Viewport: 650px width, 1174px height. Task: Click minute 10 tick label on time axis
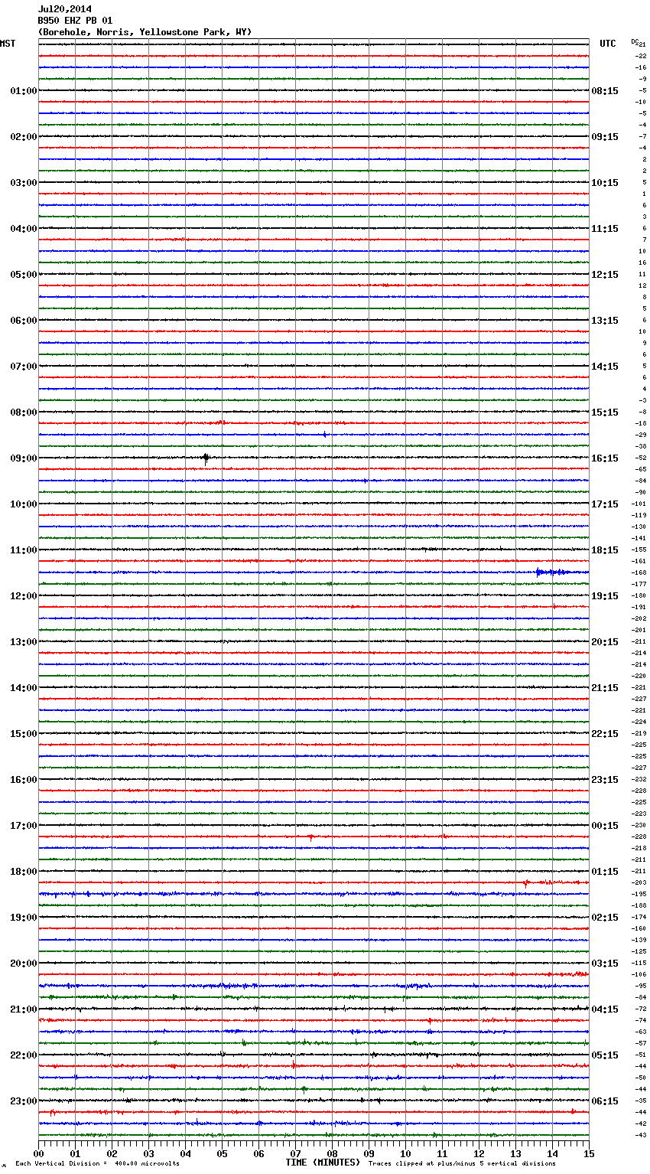pyautogui.click(x=405, y=1153)
